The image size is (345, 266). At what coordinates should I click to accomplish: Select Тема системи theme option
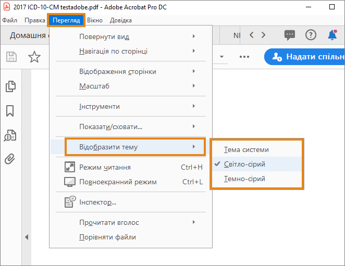[247, 149]
